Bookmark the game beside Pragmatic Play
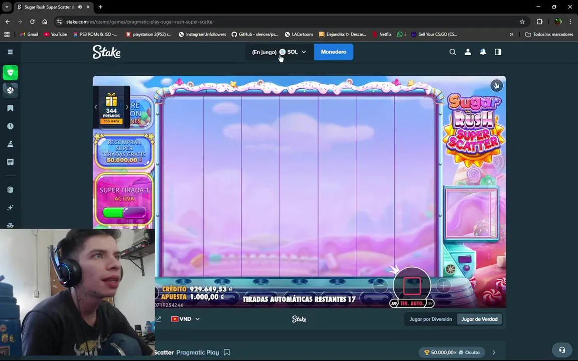 [x=227, y=352]
